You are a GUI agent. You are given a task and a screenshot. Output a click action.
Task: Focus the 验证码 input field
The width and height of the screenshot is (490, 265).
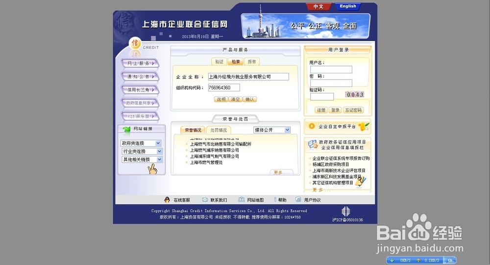(322, 97)
